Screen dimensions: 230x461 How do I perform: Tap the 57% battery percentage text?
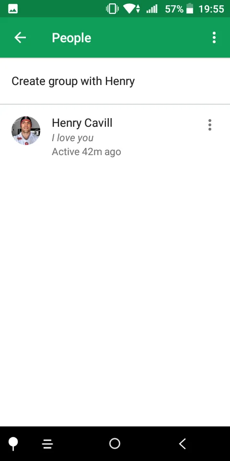coord(174,9)
